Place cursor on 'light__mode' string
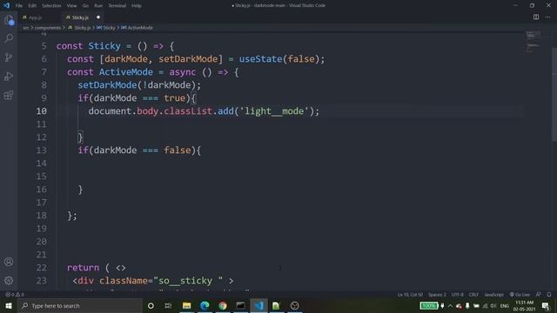This screenshot has height=313, width=557. click(x=274, y=111)
